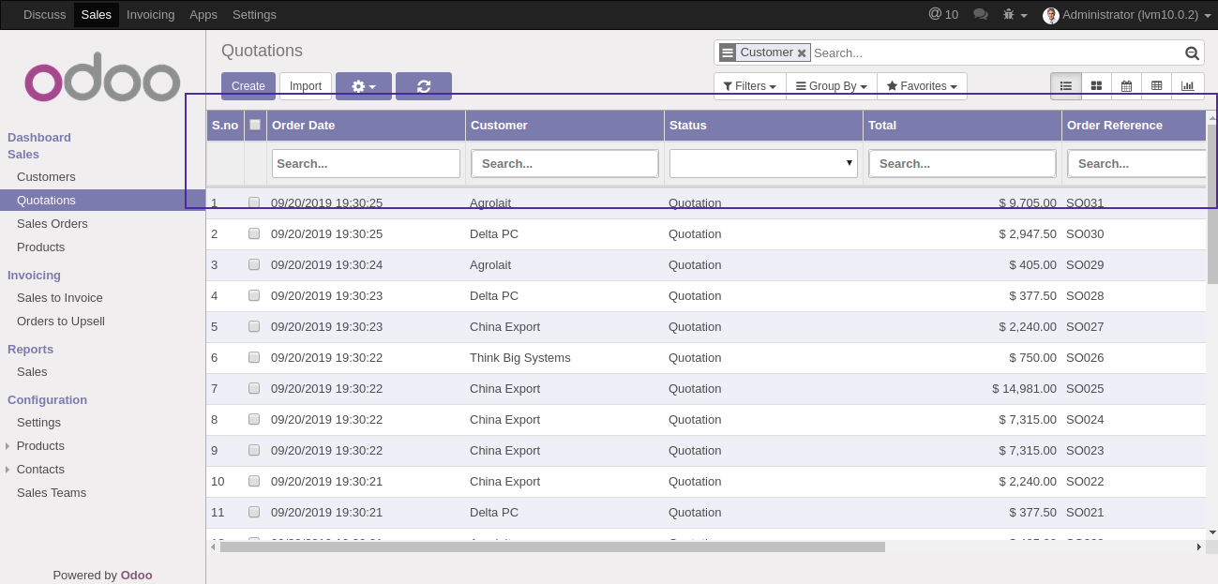Image resolution: width=1218 pixels, height=584 pixels.
Task: Go to Sales Orders in sidebar
Action: click(53, 224)
